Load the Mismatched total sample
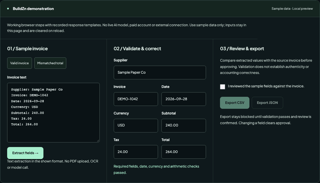Image resolution: width=320 pixels, height=183 pixels. click(x=50, y=63)
